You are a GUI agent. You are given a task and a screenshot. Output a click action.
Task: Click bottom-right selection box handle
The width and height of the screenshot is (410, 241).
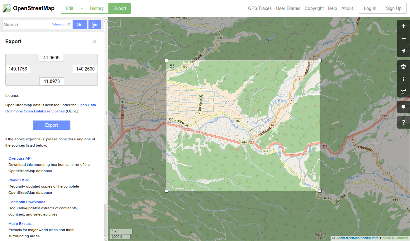click(x=320, y=191)
